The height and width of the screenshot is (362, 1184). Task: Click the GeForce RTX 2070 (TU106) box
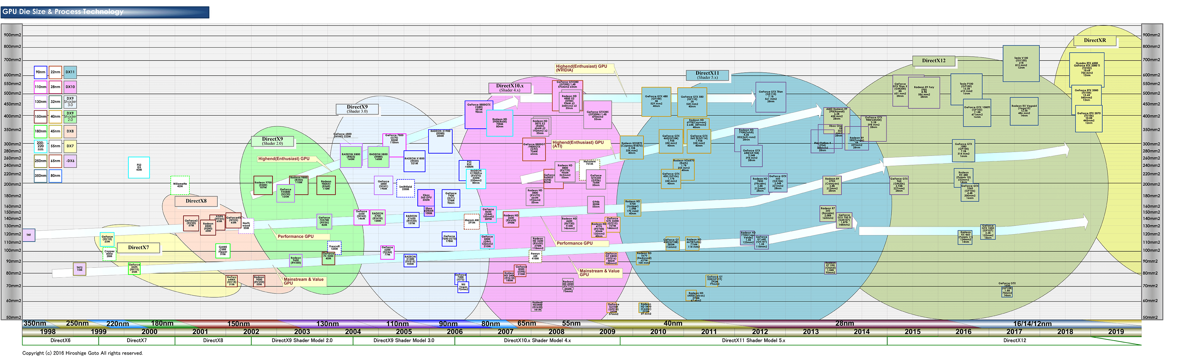tap(1089, 119)
